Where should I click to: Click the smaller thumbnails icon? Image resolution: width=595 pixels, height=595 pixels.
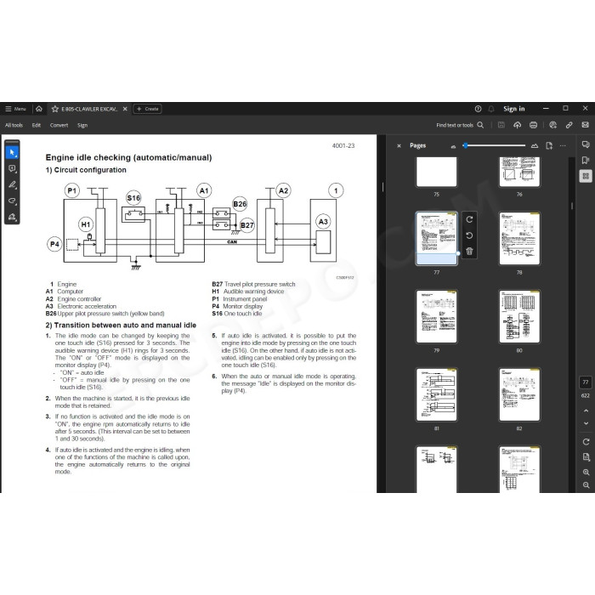point(453,146)
